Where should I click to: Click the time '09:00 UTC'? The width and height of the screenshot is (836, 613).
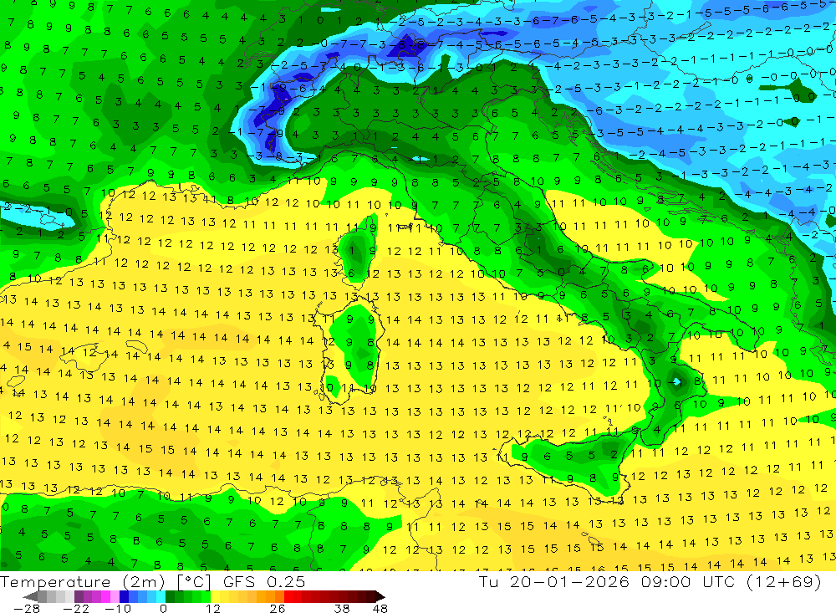[688, 581]
